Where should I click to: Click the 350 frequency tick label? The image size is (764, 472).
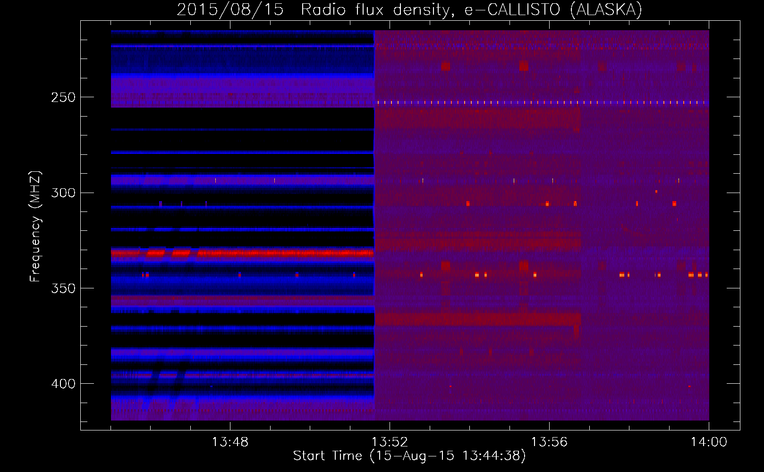[63, 288]
